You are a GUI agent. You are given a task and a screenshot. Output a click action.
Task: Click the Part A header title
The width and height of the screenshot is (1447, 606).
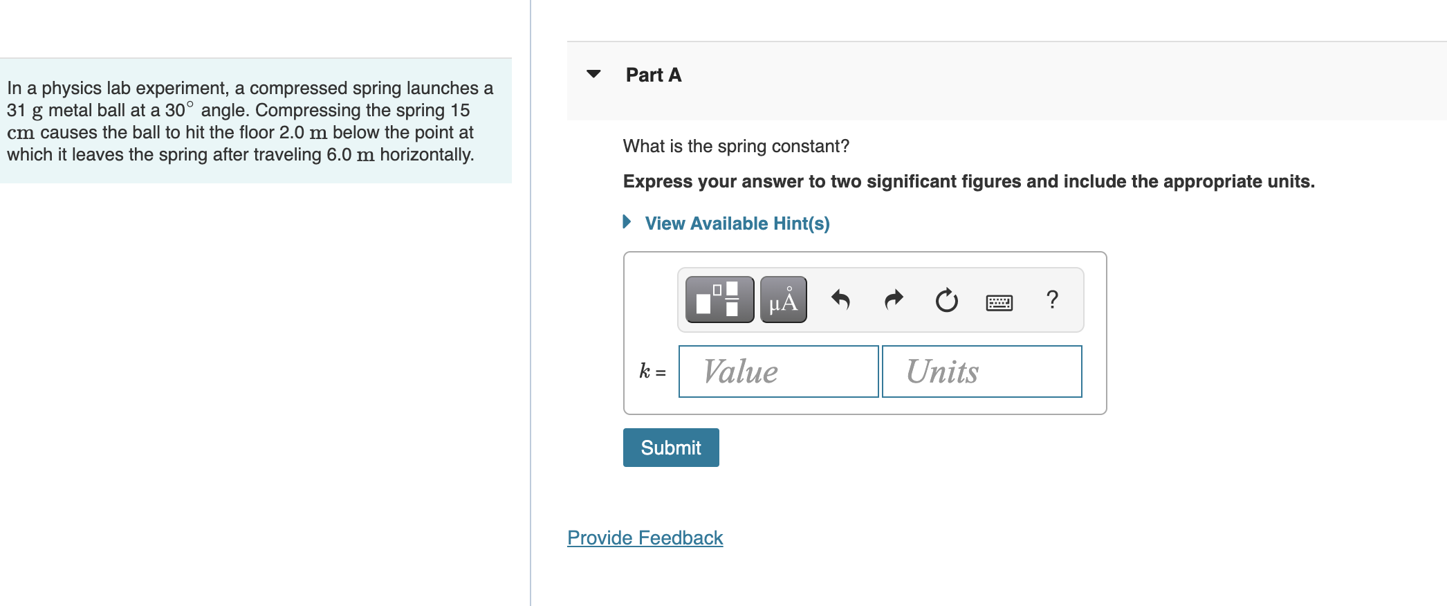point(654,75)
